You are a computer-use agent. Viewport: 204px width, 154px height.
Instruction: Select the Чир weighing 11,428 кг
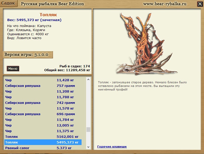pyautogui.click(x=43, y=80)
